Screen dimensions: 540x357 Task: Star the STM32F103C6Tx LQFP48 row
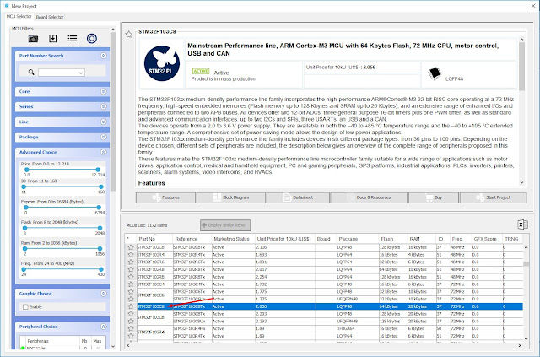[131, 291]
